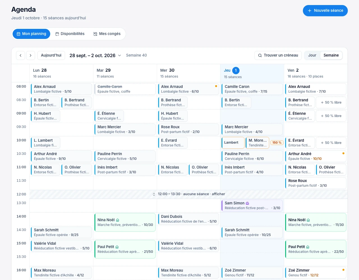The image size is (359, 280).
Task: Click the icon beside Sam Simon's session
Action: [247, 203]
